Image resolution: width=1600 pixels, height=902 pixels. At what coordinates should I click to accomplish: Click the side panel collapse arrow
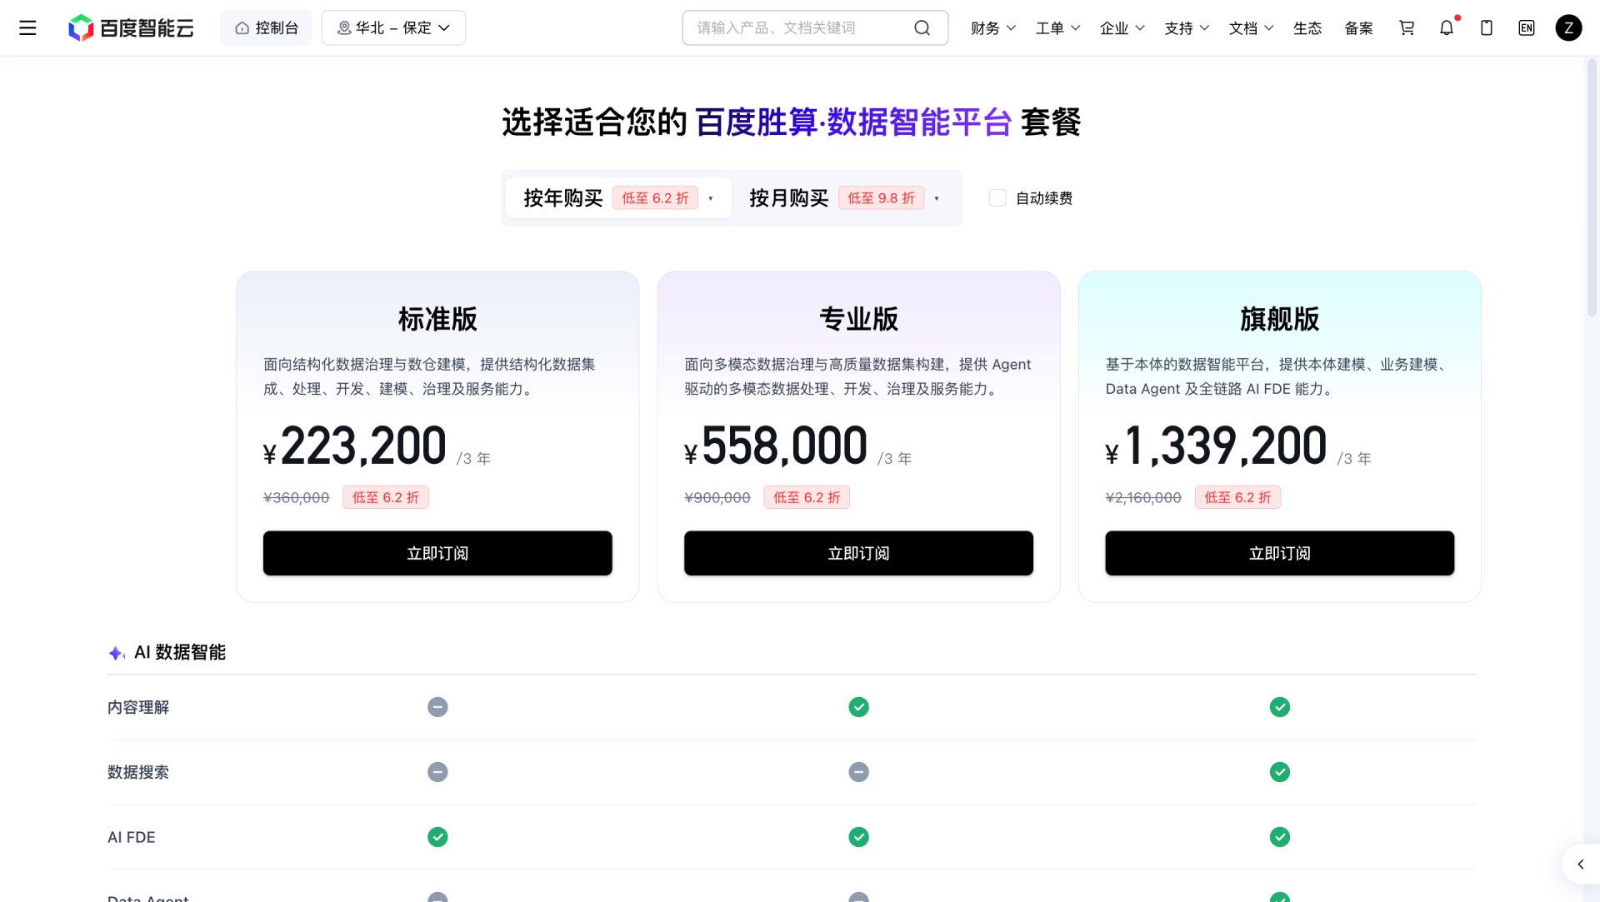coord(1581,865)
